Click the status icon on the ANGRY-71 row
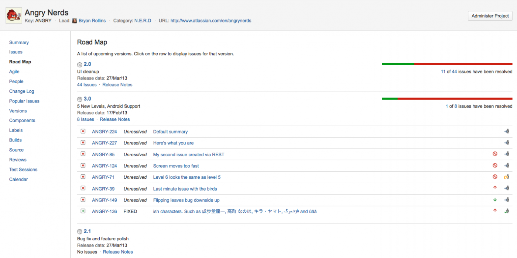517x258 pixels. (507, 177)
